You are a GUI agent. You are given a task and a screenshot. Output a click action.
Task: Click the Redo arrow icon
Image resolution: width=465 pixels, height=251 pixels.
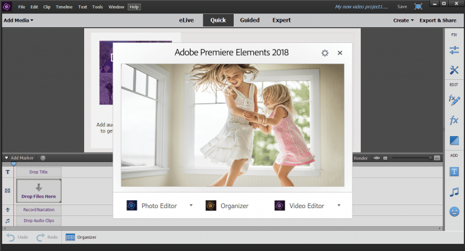click(x=41, y=237)
